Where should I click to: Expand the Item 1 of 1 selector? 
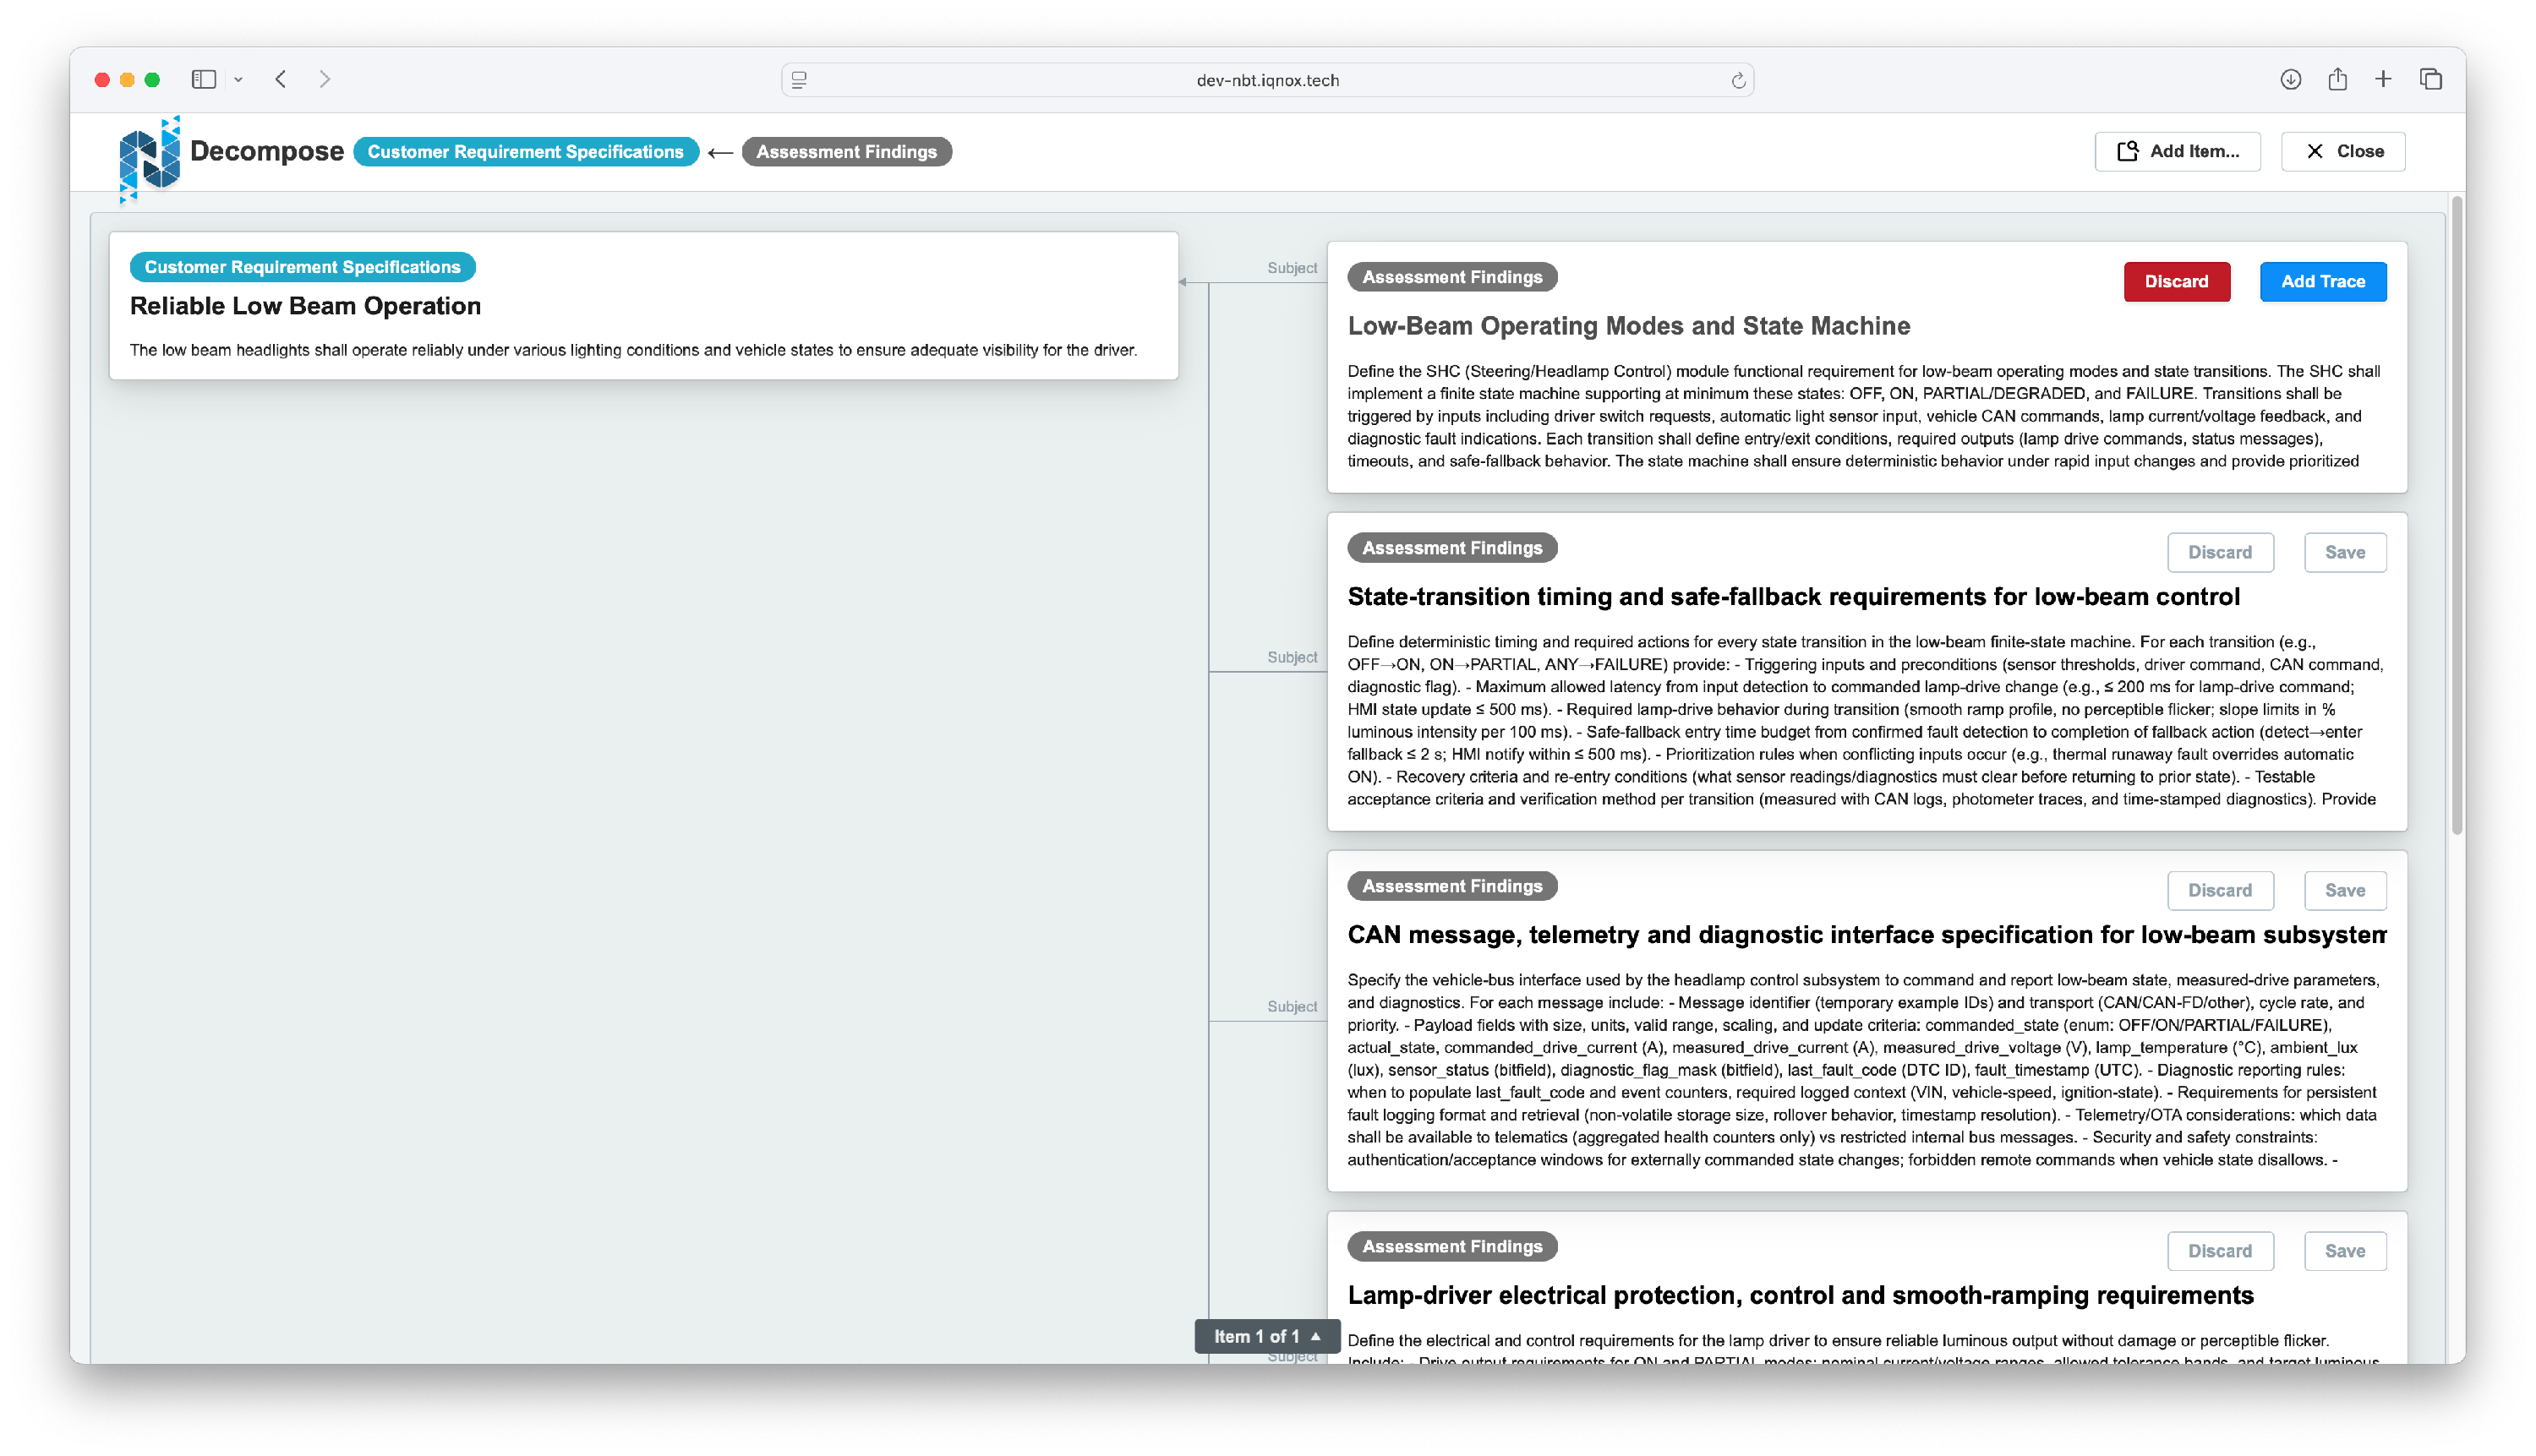click(1266, 1336)
